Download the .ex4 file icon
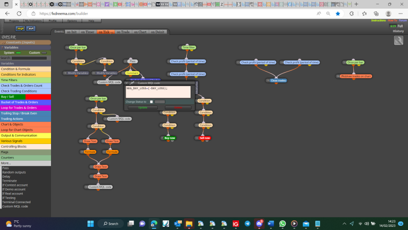 (31, 28)
